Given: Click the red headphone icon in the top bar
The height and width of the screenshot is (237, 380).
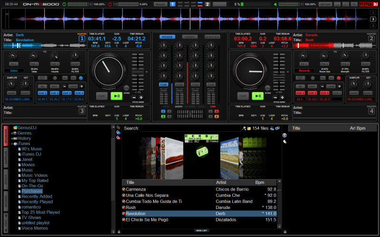Looking at the screenshot, I should [110, 4].
